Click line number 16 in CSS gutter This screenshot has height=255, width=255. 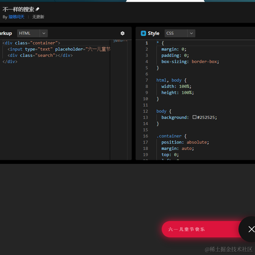(146, 136)
